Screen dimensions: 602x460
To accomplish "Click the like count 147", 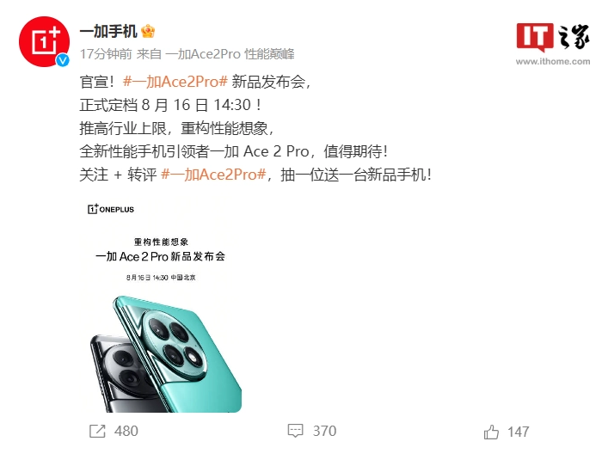I will point(519,432).
